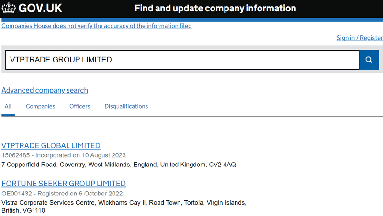Open VTPTRADE GLOBAL LIMITED company result
This screenshot has width=383, height=216.
[x=51, y=145]
